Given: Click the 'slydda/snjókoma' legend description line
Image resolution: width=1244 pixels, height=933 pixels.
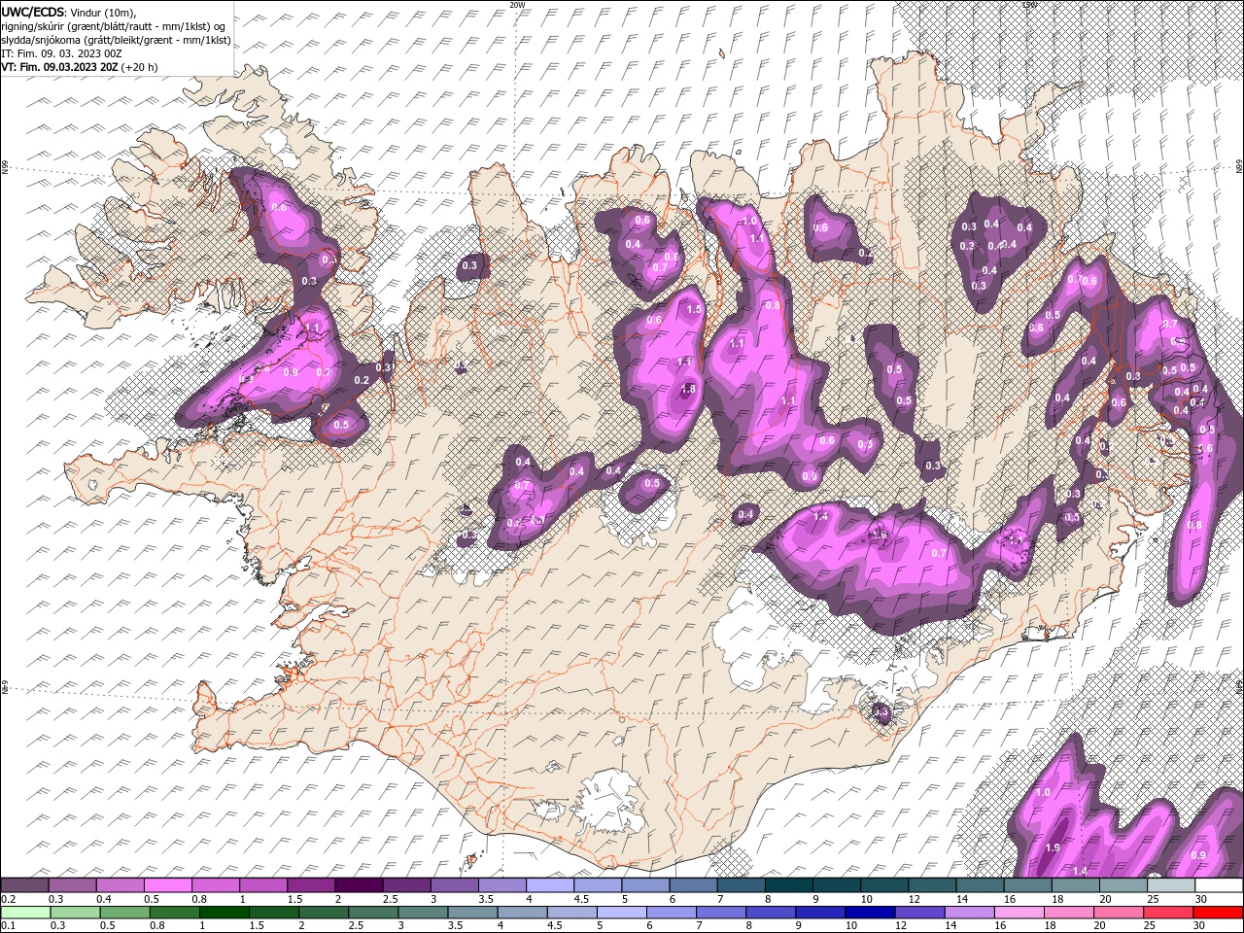Looking at the screenshot, I should [117, 40].
